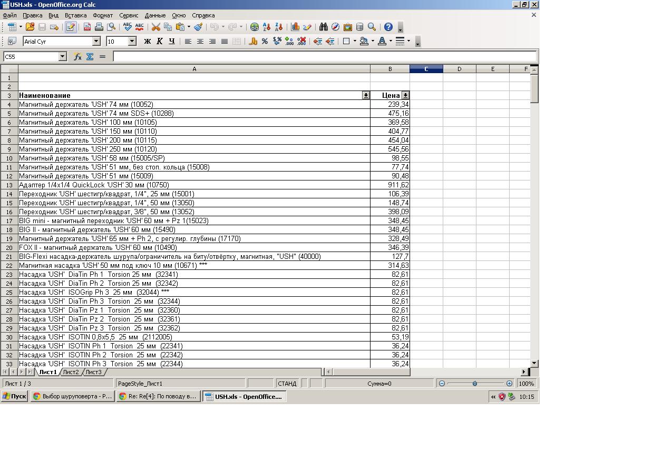Toggle italic formatting (К)
672x462 pixels.
(x=160, y=41)
